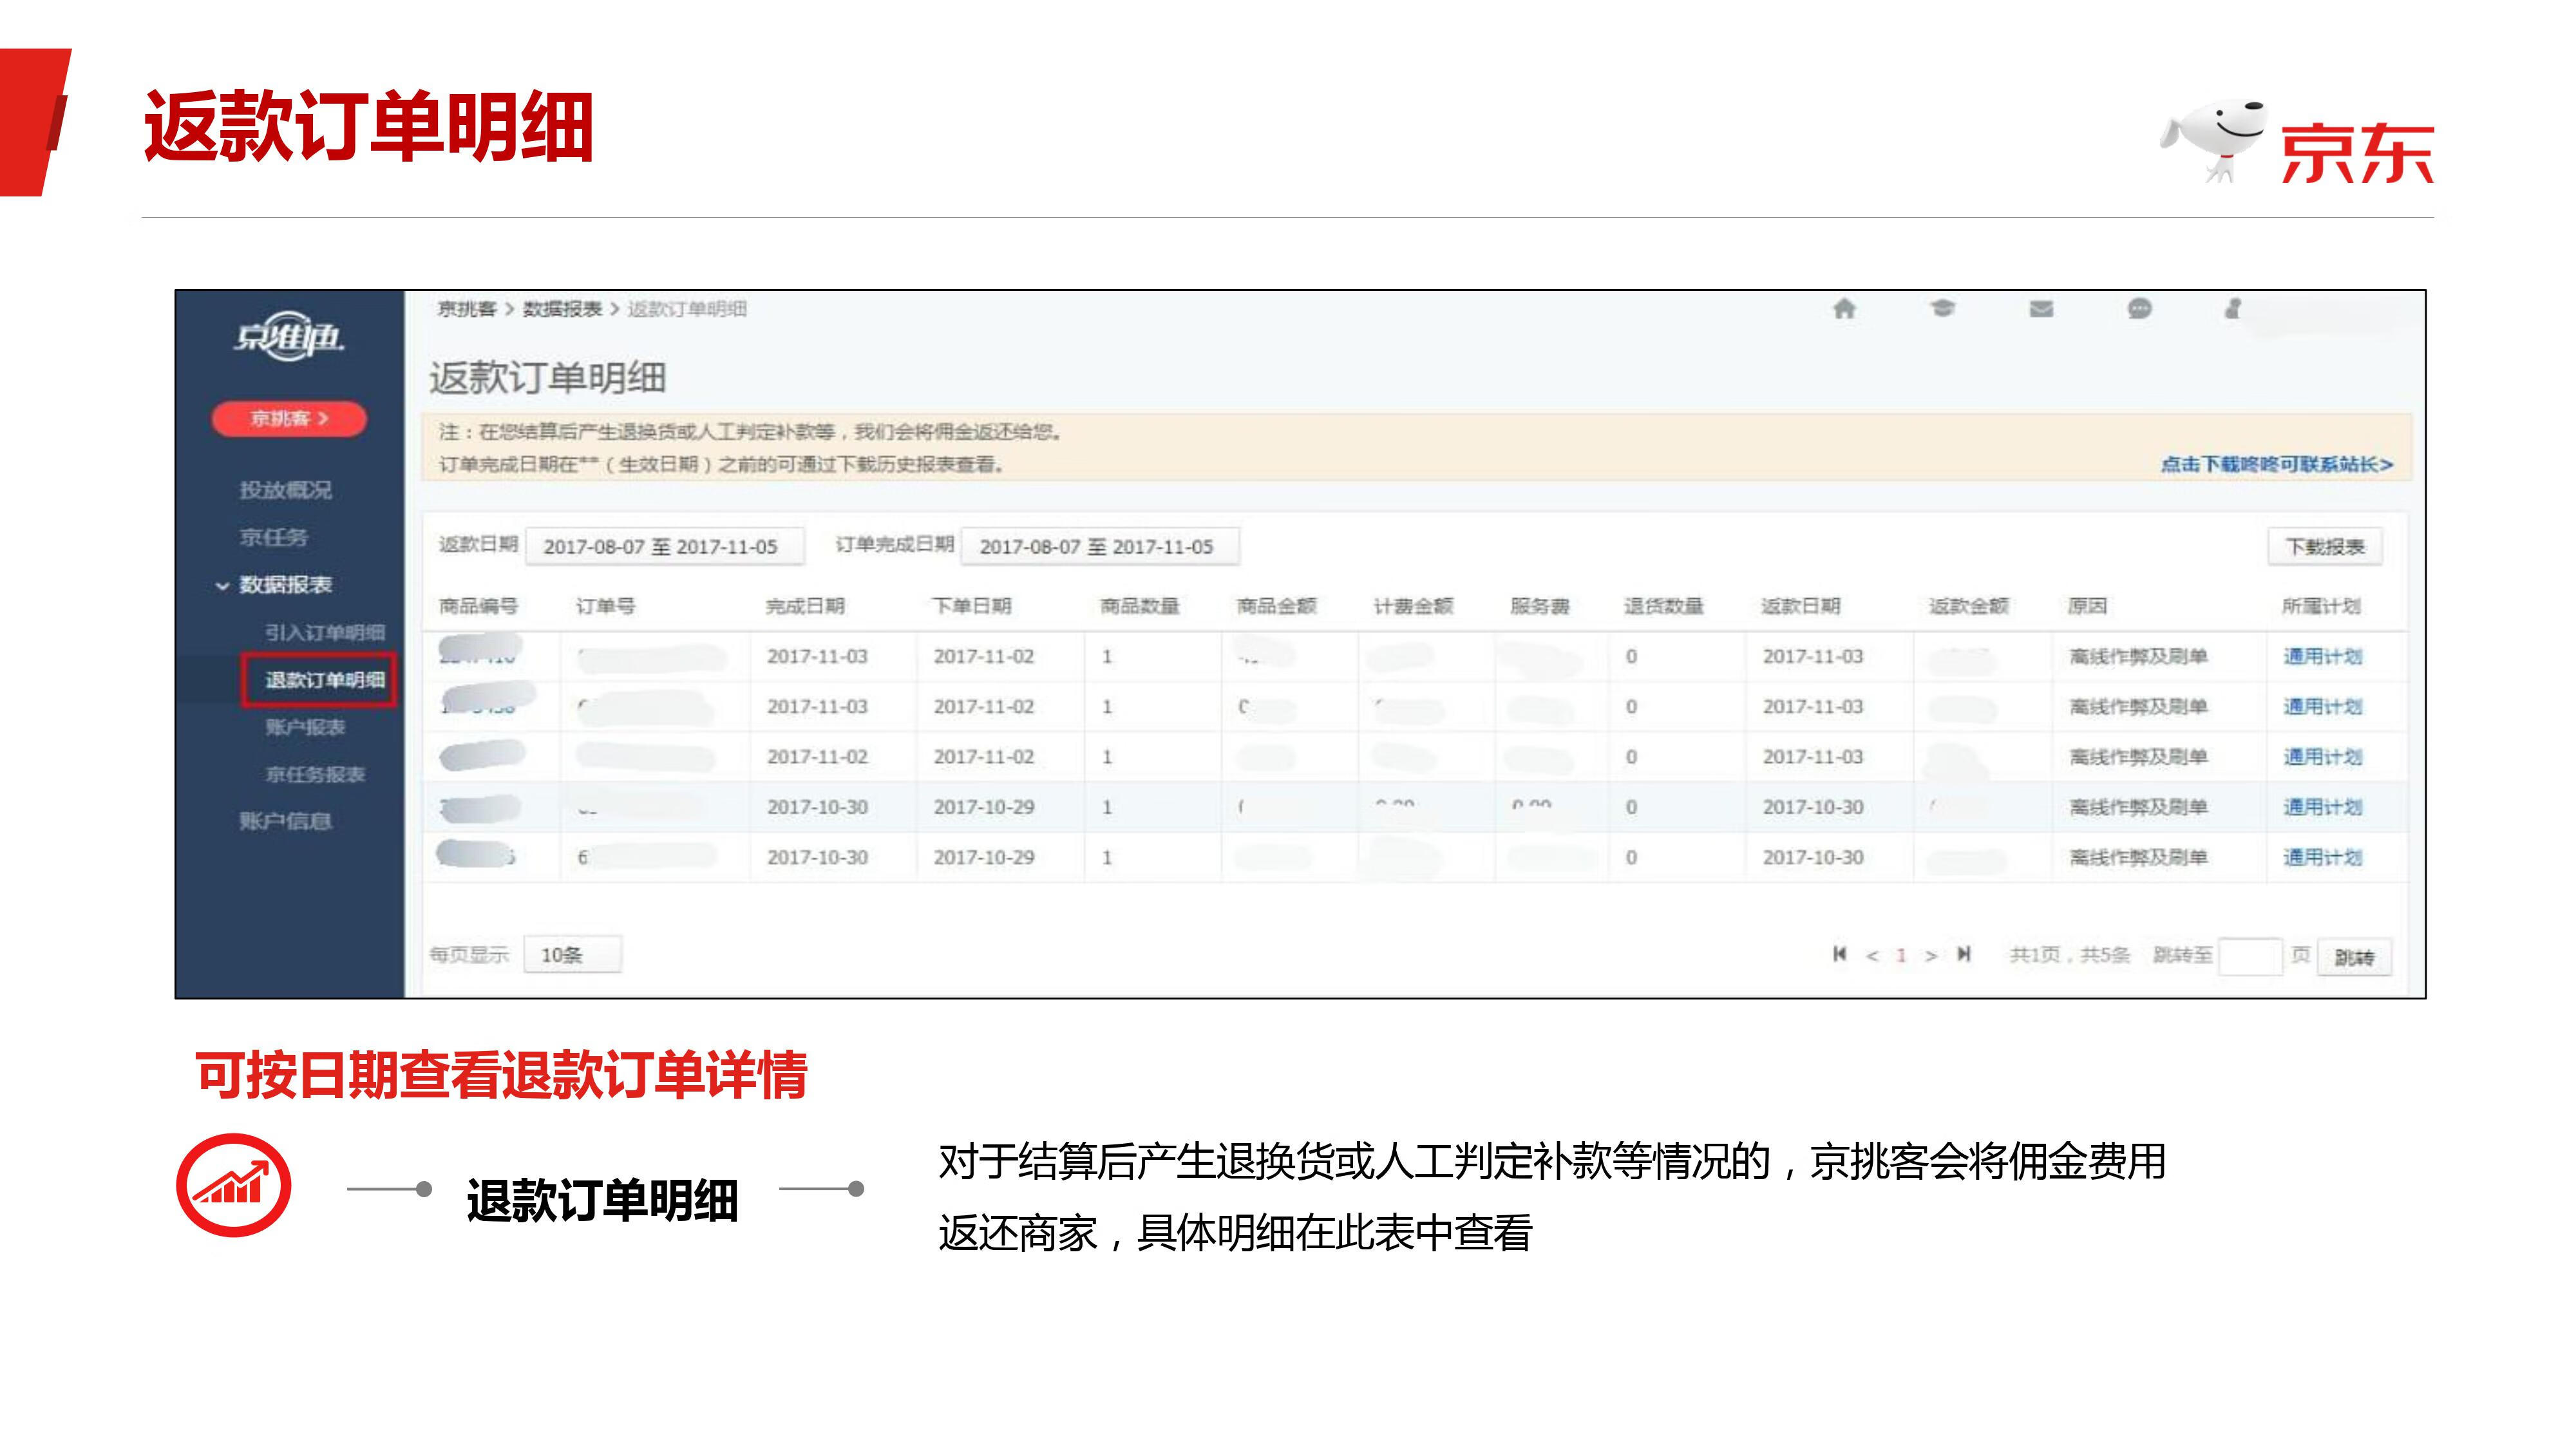Viewport: 2576px width, 1449px height.
Task: Click 京挑客 breadcrumb link
Action: [x=467, y=309]
